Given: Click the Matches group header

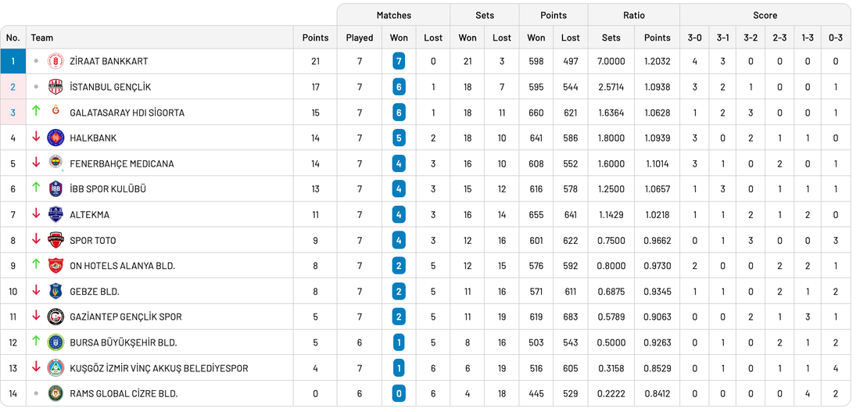Looking at the screenshot, I should [x=393, y=15].
